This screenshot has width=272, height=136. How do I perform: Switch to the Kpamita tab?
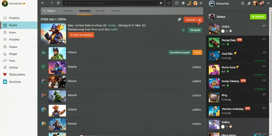coord(85,11)
